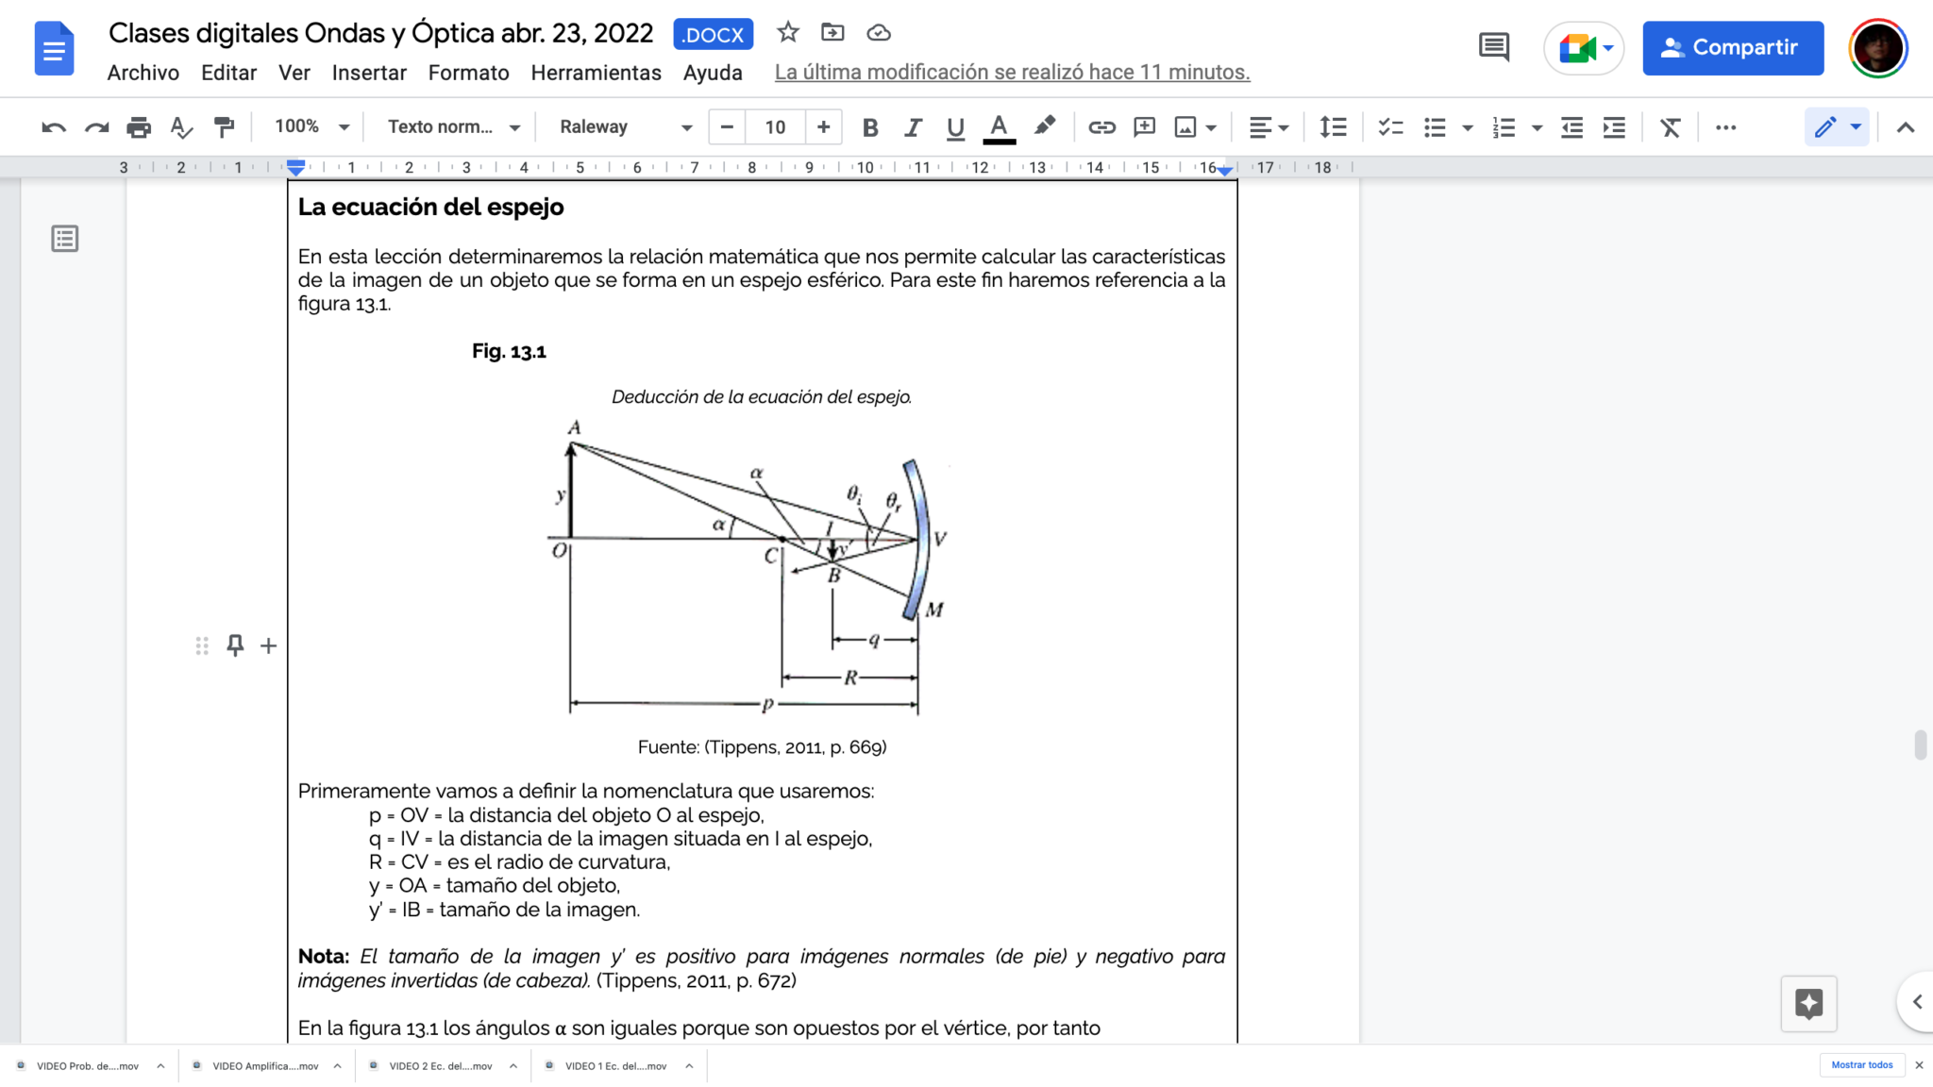This screenshot has height=1087, width=1933.
Task: Insert a bulleted list
Action: (x=1435, y=127)
